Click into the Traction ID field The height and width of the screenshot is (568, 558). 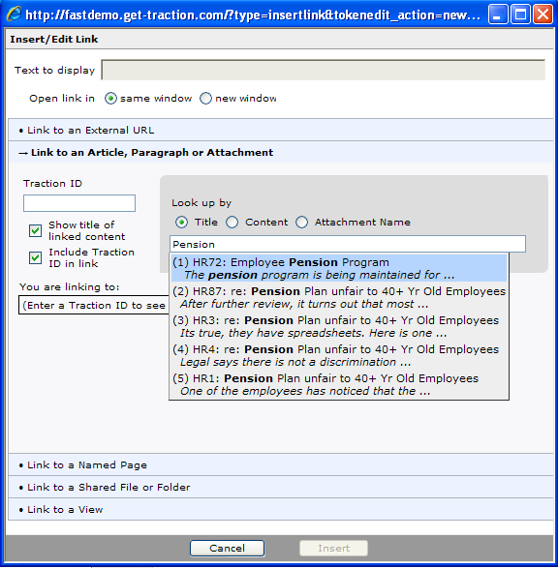[x=79, y=203]
